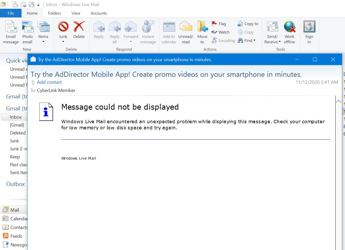Click reply quick-access toolbar icon
Image resolution: width=345 pixels, height=250 pixels.
point(23,5)
